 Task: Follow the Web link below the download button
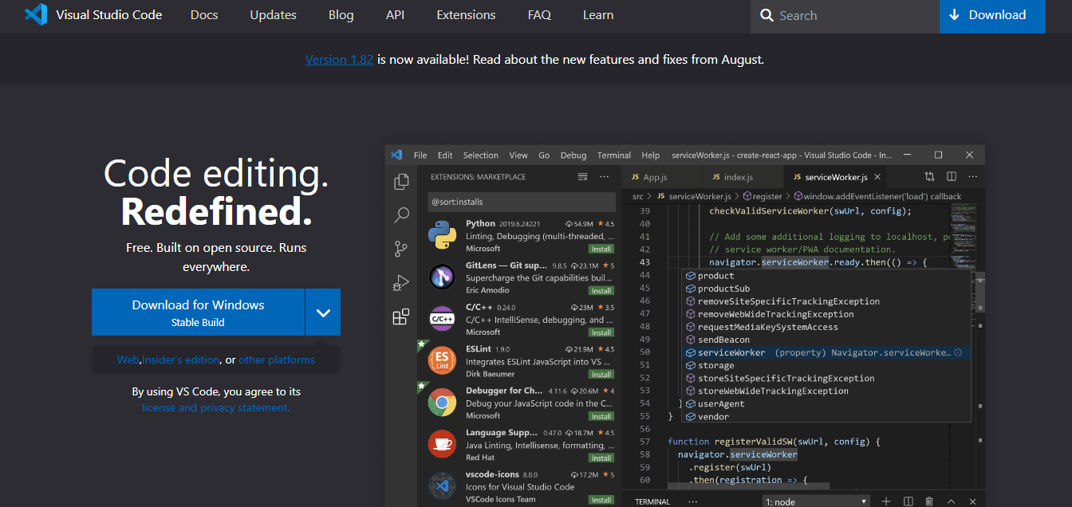[x=128, y=360]
